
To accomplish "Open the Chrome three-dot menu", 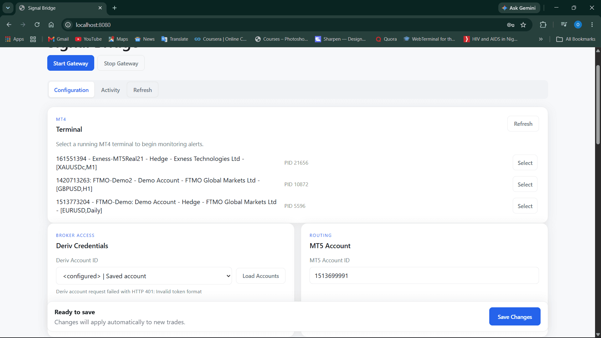I will tap(592, 25).
